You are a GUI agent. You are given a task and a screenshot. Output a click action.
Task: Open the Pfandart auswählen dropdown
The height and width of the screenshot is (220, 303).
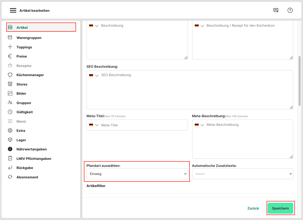[x=137, y=174]
